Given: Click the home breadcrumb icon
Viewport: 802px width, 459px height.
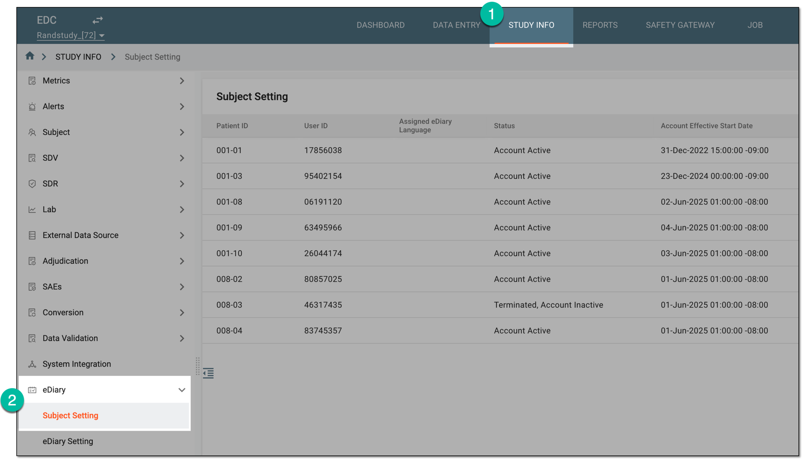Looking at the screenshot, I should [30, 56].
